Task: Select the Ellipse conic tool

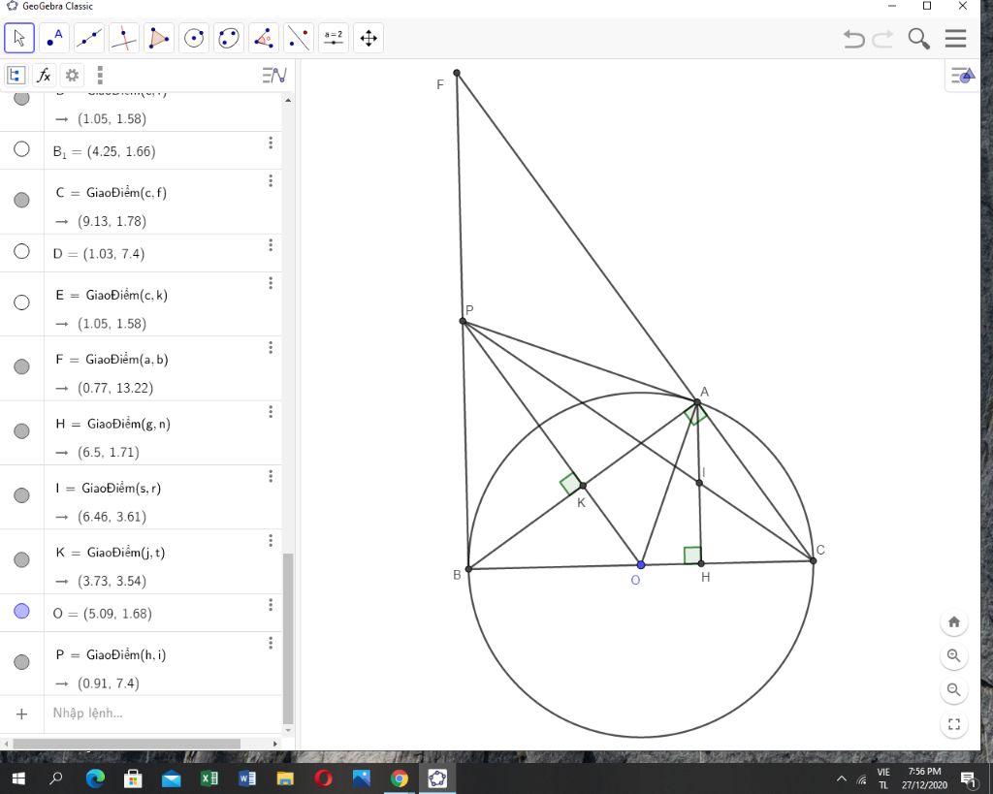Action: point(229,38)
